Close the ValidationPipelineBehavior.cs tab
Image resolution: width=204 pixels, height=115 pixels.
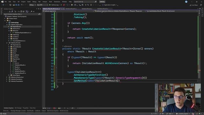64,9
